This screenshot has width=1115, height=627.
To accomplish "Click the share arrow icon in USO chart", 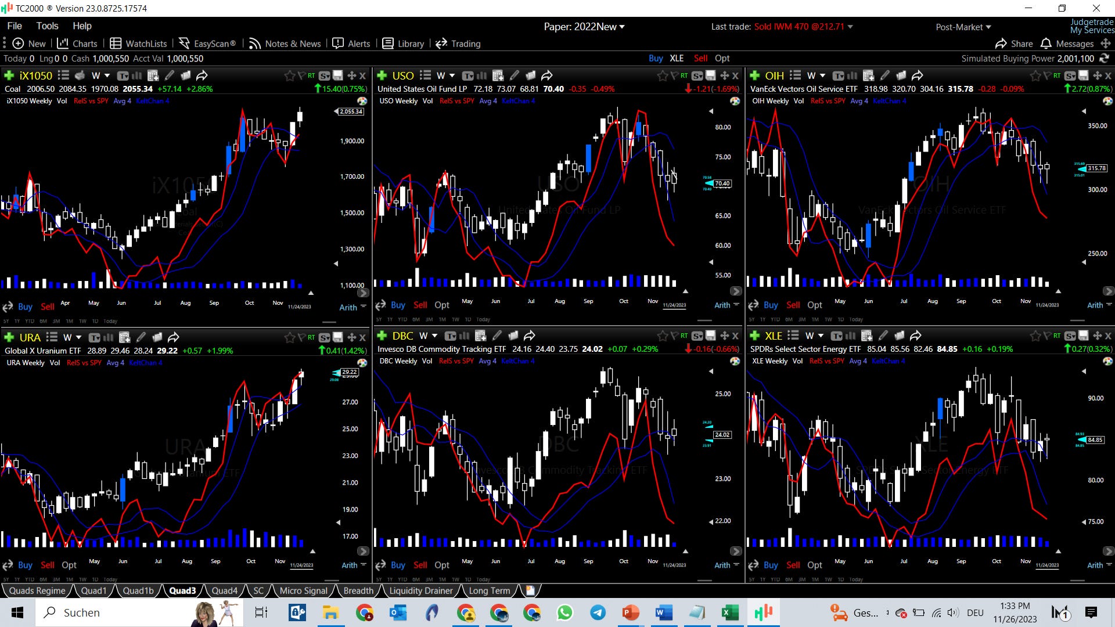I will coord(546,75).
